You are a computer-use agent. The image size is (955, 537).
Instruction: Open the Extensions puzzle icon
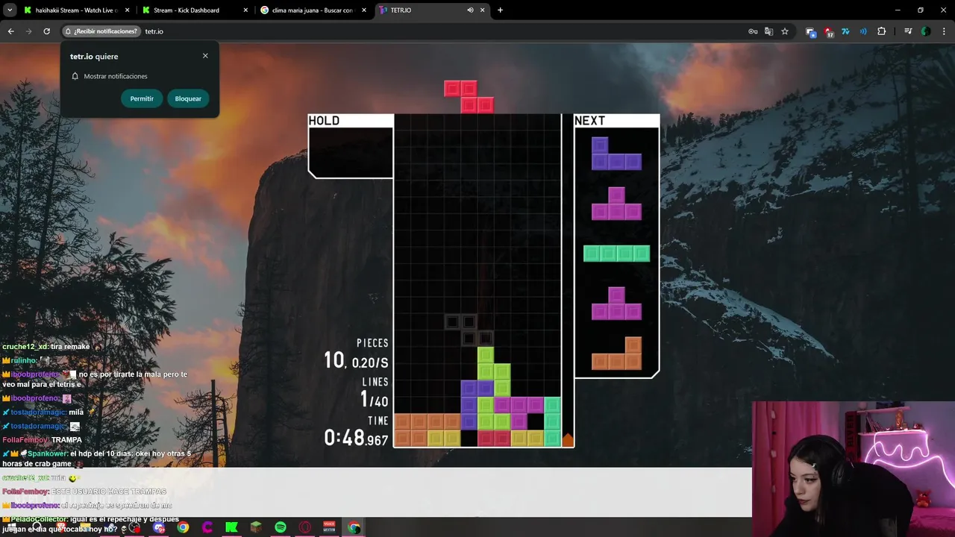882,31
